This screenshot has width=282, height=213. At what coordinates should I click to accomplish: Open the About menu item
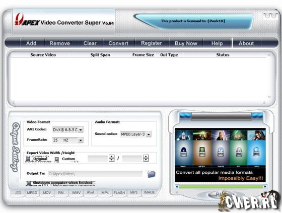[x=246, y=43]
